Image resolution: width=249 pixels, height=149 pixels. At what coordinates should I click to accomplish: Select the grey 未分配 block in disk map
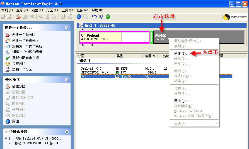[x=199, y=37]
